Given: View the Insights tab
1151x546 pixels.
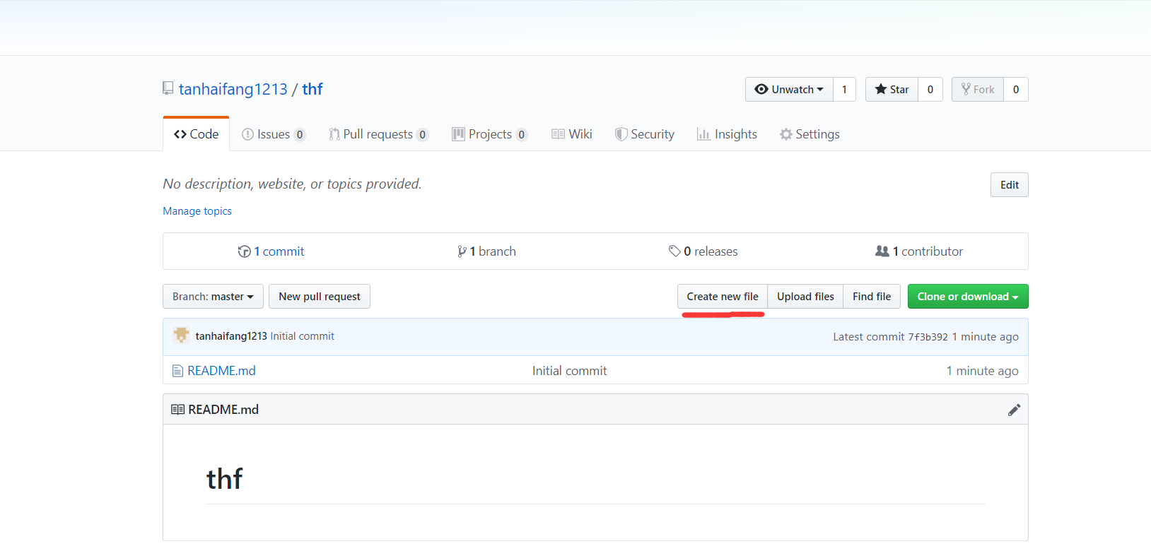Looking at the screenshot, I should pos(727,134).
